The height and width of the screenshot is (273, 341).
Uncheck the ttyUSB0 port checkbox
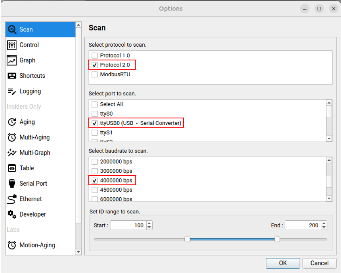[x=95, y=123]
